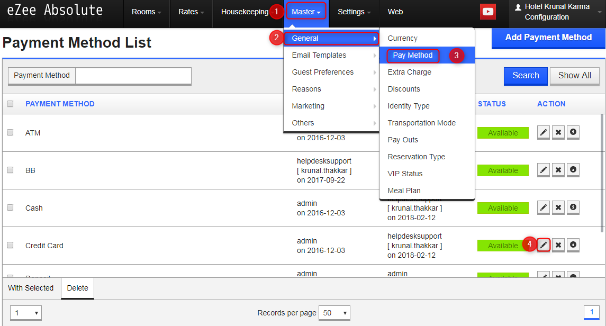
Task: Select Pay Outs menu item
Action: 427,140
